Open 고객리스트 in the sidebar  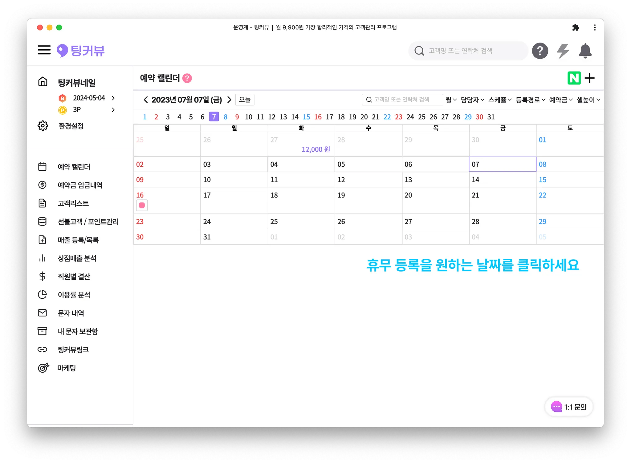pyautogui.click(x=73, y=203)
